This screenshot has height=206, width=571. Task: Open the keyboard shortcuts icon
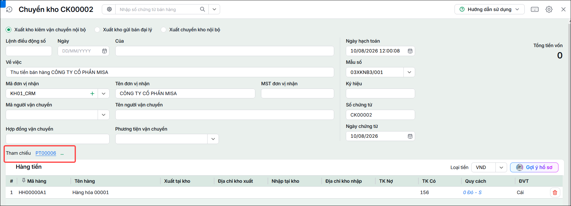point(535,9)
